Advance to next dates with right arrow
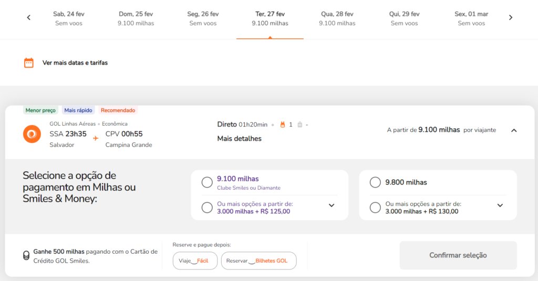This screenshot has height=281, width=538. click(x=511, y=17)
